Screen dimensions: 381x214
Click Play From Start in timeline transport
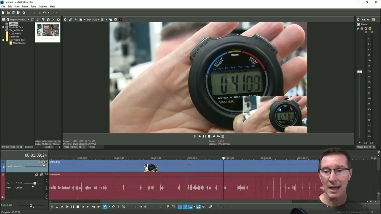62,207
